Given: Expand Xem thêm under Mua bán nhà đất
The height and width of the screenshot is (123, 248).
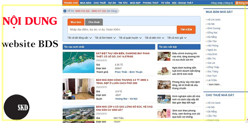Looking at the screenshot, I should click(x=215, y=84).
